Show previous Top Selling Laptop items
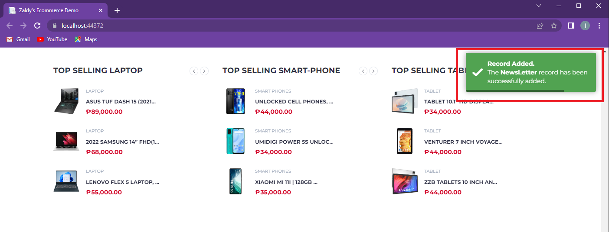Viewport: 609px width, 232px height. point(194,71)
